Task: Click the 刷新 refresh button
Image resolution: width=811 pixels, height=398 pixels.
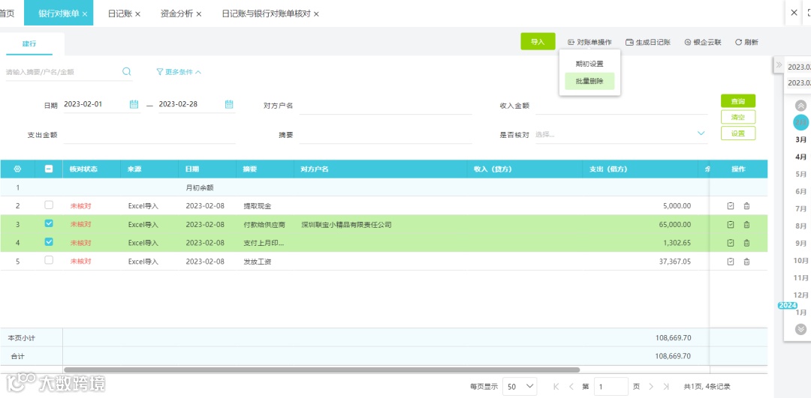Action: (747, 42)
